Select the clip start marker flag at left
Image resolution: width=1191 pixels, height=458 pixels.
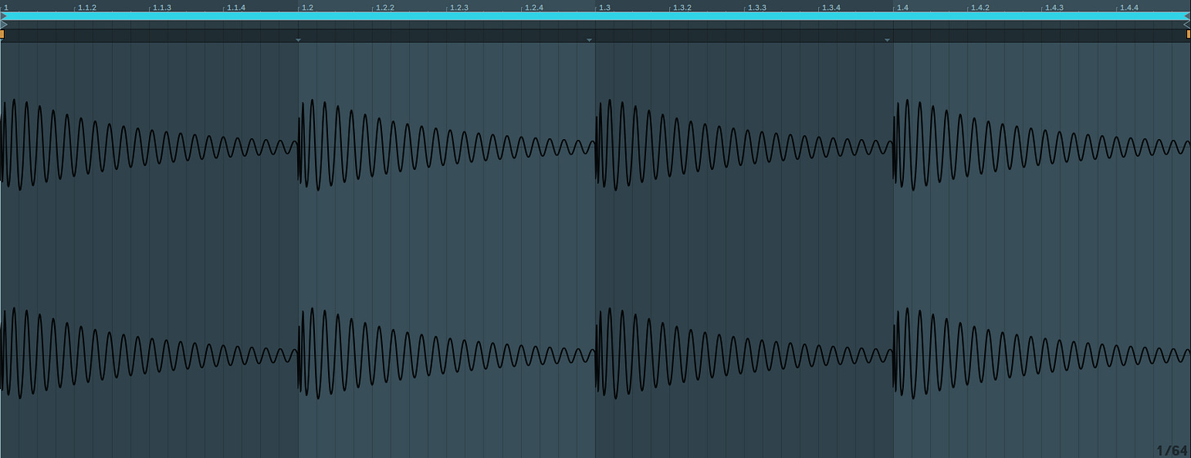(3, 25)
